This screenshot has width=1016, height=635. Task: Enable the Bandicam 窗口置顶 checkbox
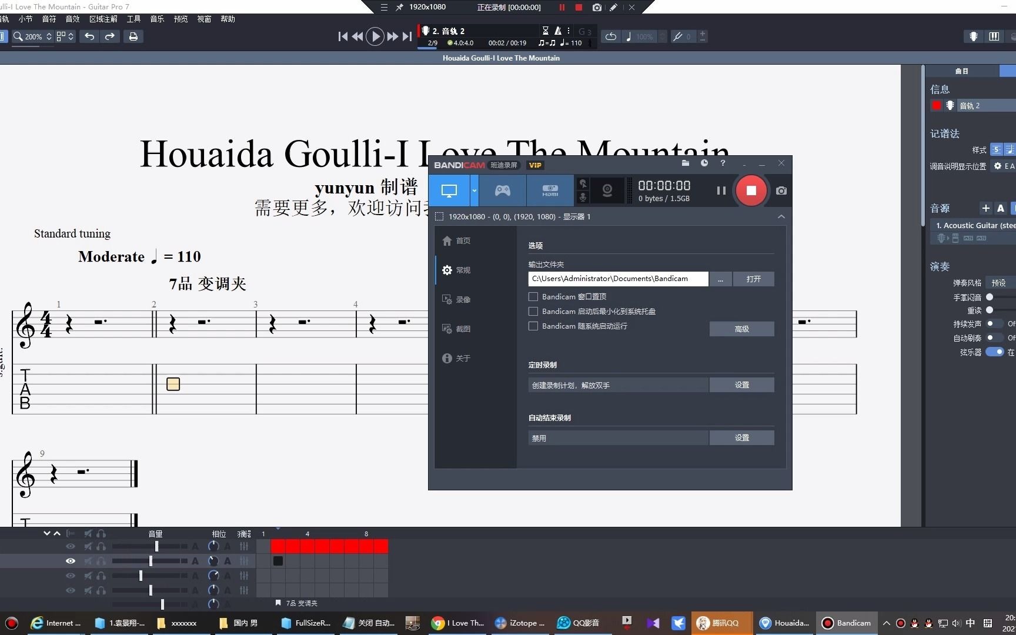pos(533,296)
